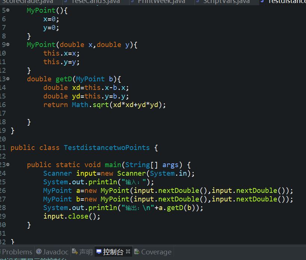Click the getD method name in declaration
Image resolution: width=306 pixels, height=260 pixels.
64,79
